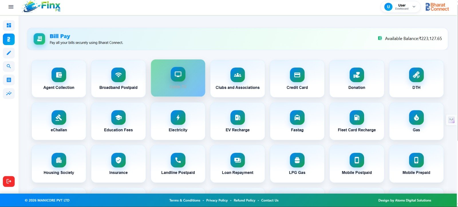
Task: Click the Available Balance wallet icon
Action: [x=380, y=38]
